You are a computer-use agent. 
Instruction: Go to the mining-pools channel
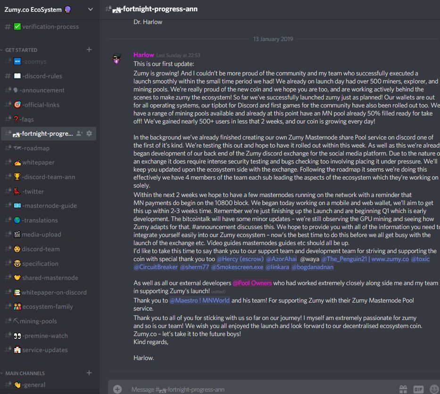pyautogui.click(x=48, y=321)
